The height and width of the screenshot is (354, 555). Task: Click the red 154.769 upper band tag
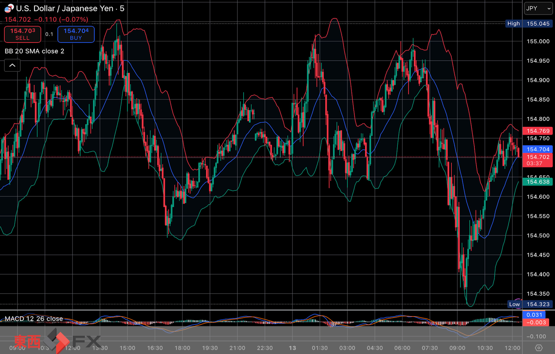click(537, 131)
